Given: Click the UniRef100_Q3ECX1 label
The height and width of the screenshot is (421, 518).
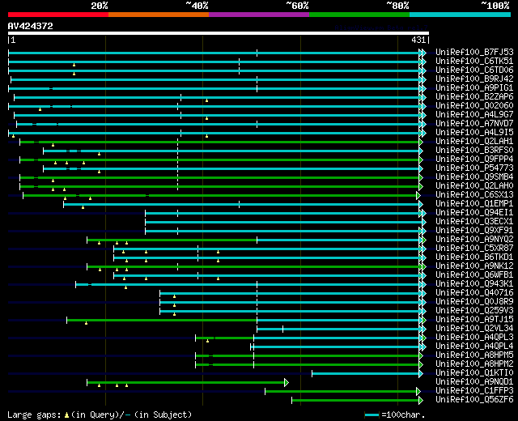Looking at the screenshot, I should pyautogui.click(x=474, y=222).
